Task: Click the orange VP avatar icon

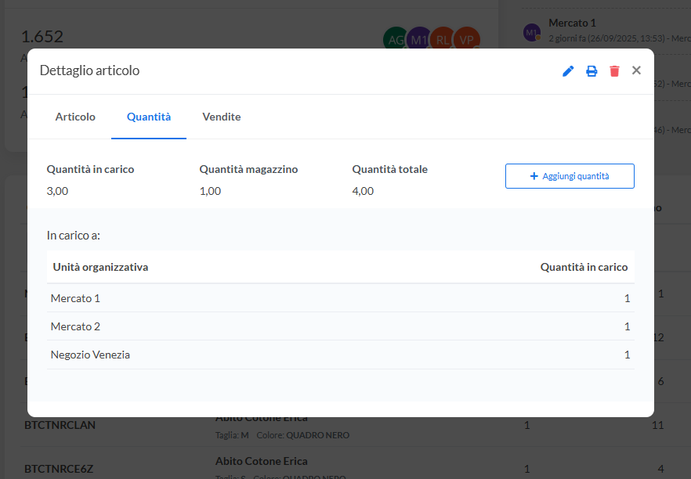Action: pyautogui.click(x=467, y=38)
